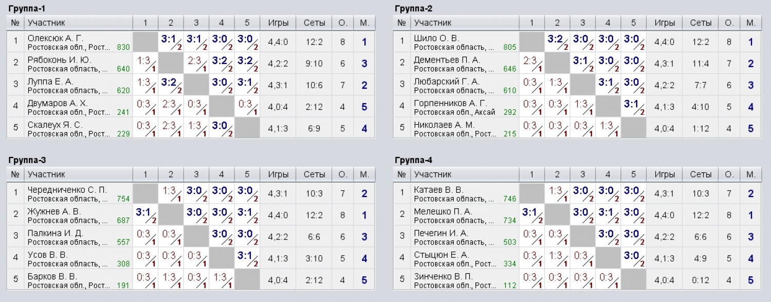The width and height of the screenshot is (771, 302).
Task: Open Шило versus Дементьев 3:2 score cell
Action: pos(557,42)
